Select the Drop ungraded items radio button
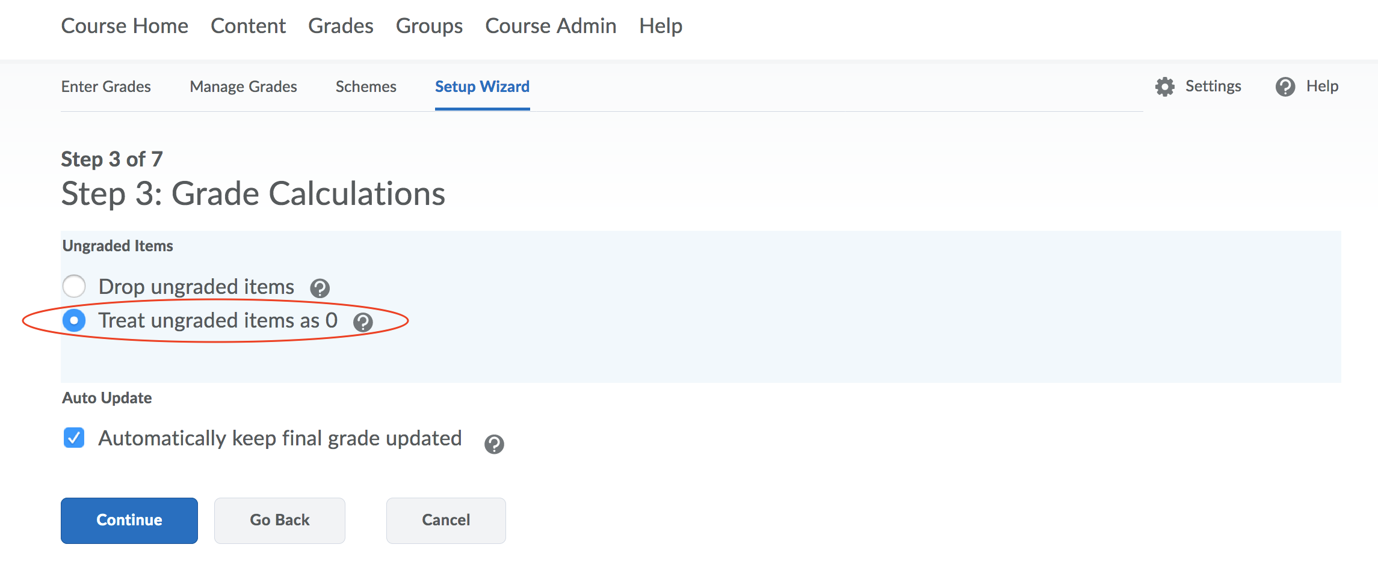Screen dimensions: 1378x577 [x=74, y=286]
